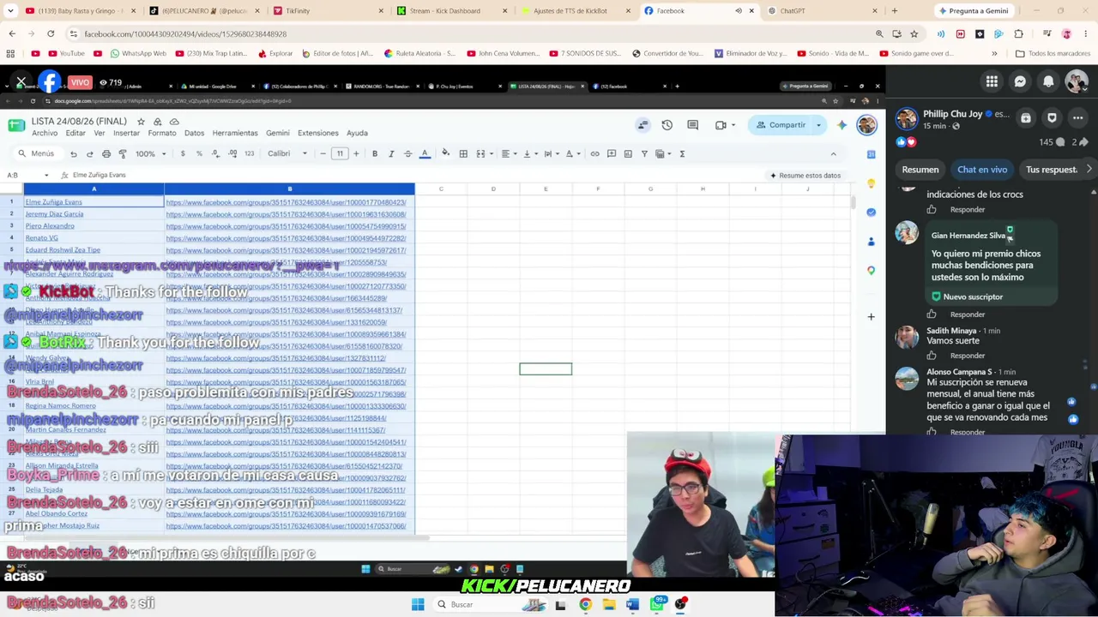Click the three-dots options on the video post
The width and height of the screenshot is (1098, 617).
click(x=1078, y=118)
